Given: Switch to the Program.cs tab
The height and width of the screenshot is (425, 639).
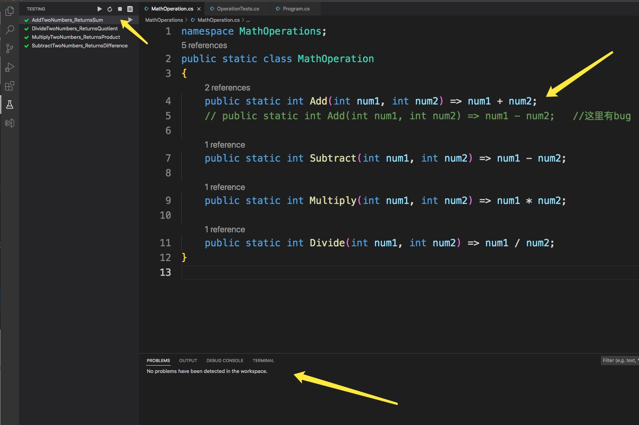Looking at the screenshot, I should click(x=295, y=9).
